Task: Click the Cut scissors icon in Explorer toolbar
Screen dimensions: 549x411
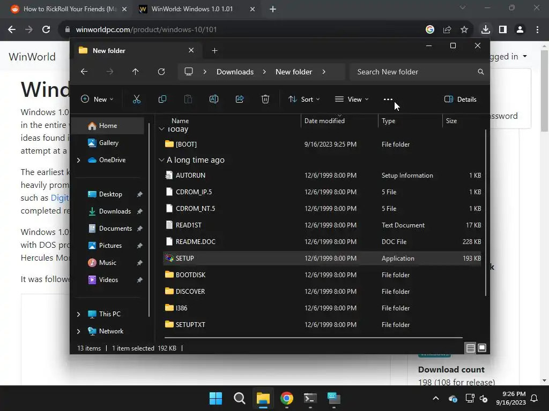Action: point(137,99)
